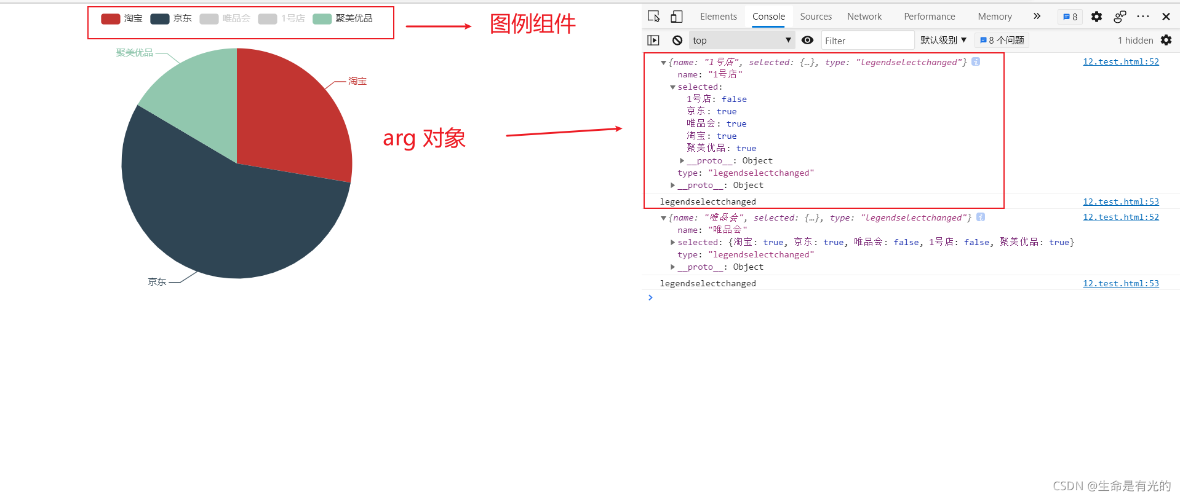This screenshot has height=497, width=1180.
Task: Toggle 淘宝 legend item
Action: pos(121,18)
